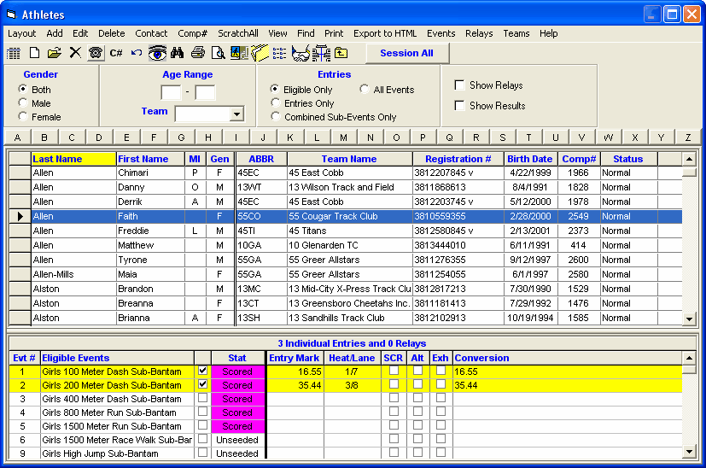Viewport: 706px width, 468px height.
Task: Open the Help menu
Action: click(x=548, y=33)
